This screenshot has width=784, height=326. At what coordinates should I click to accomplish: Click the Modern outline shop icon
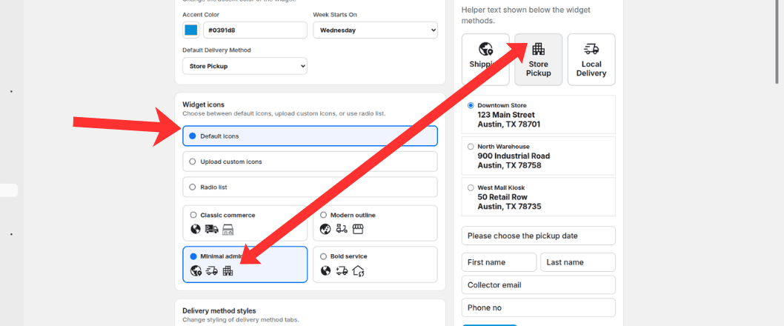(x=358, y=230)
